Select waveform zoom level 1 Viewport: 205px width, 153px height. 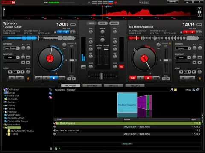pos(199,9)
